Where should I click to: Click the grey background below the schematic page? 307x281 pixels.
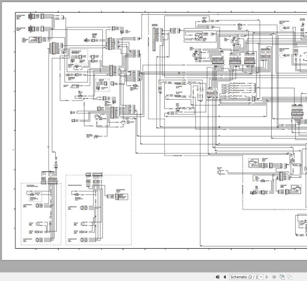pyautogui.click(x=153, y=266)
